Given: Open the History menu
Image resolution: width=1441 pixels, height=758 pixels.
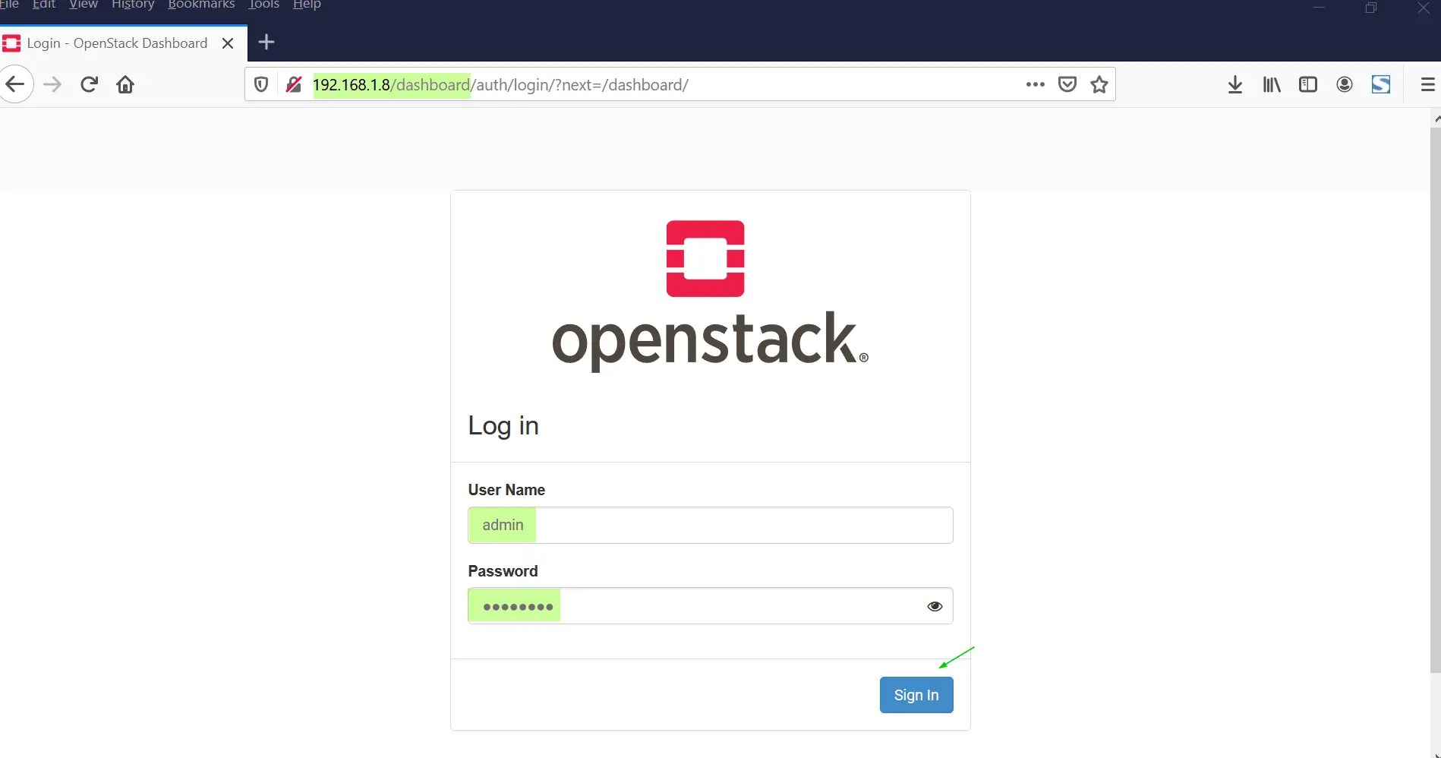Looking at the screenshot, I should pos(133,5).
